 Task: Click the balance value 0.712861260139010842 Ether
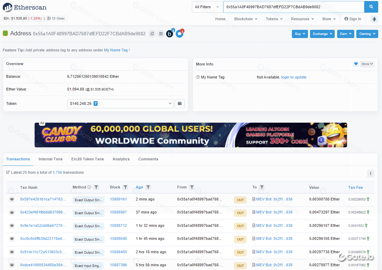tap(93, 76)
